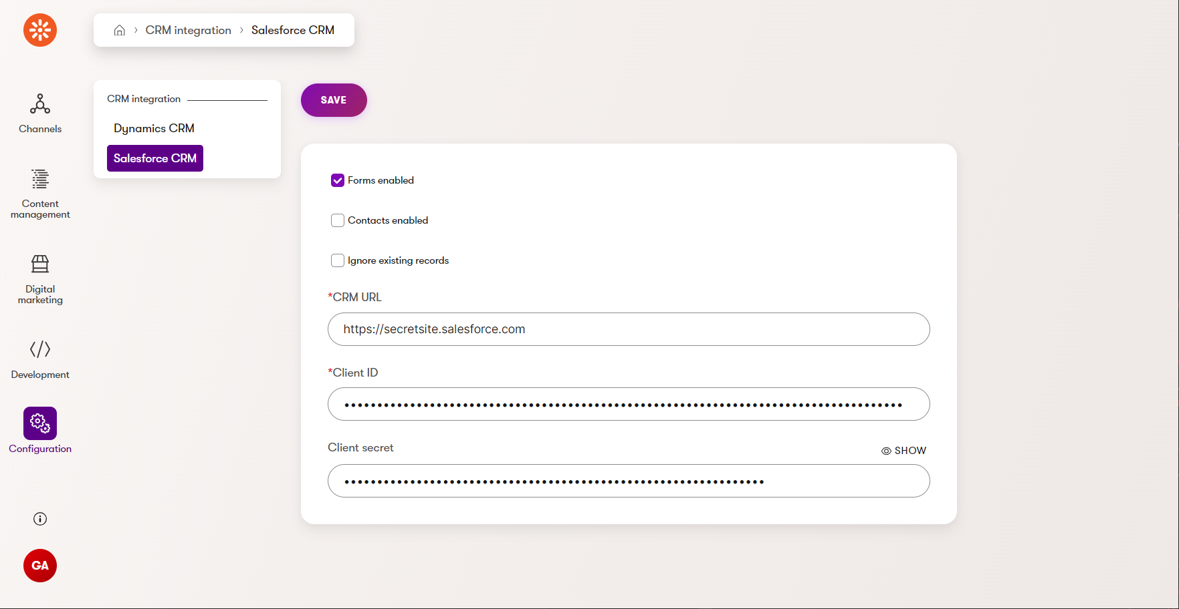The height and width of the screenshot is (609, 1179).
Task: Tick Ignore existing records checkbox
Action: pos(338,260)
